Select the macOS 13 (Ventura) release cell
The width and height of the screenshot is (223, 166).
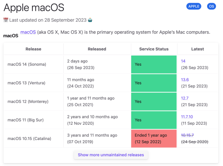coord(27,83)
